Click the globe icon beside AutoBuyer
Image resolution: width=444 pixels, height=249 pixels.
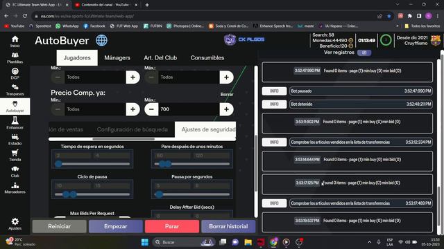tap(101, 40)
